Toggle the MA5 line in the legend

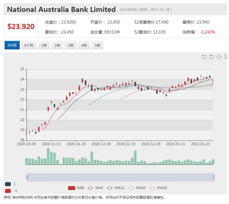[x=95, y=188]
